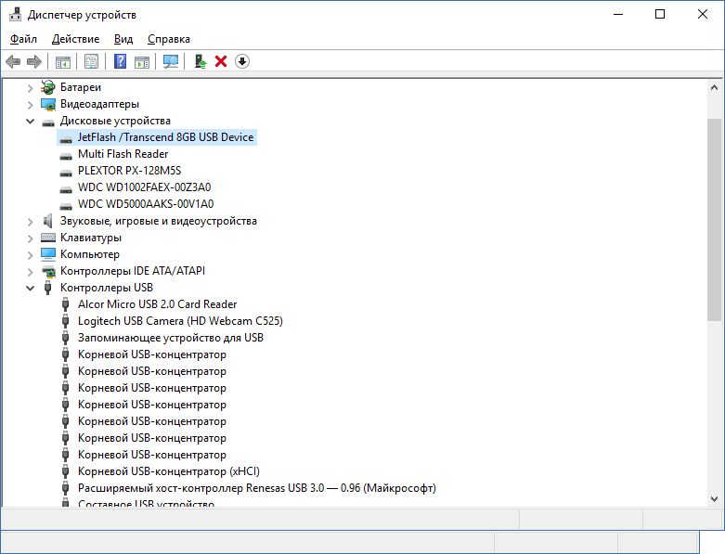
Task: Click the monitor icon beside Компьютер
Action: (x=48, y=254)
